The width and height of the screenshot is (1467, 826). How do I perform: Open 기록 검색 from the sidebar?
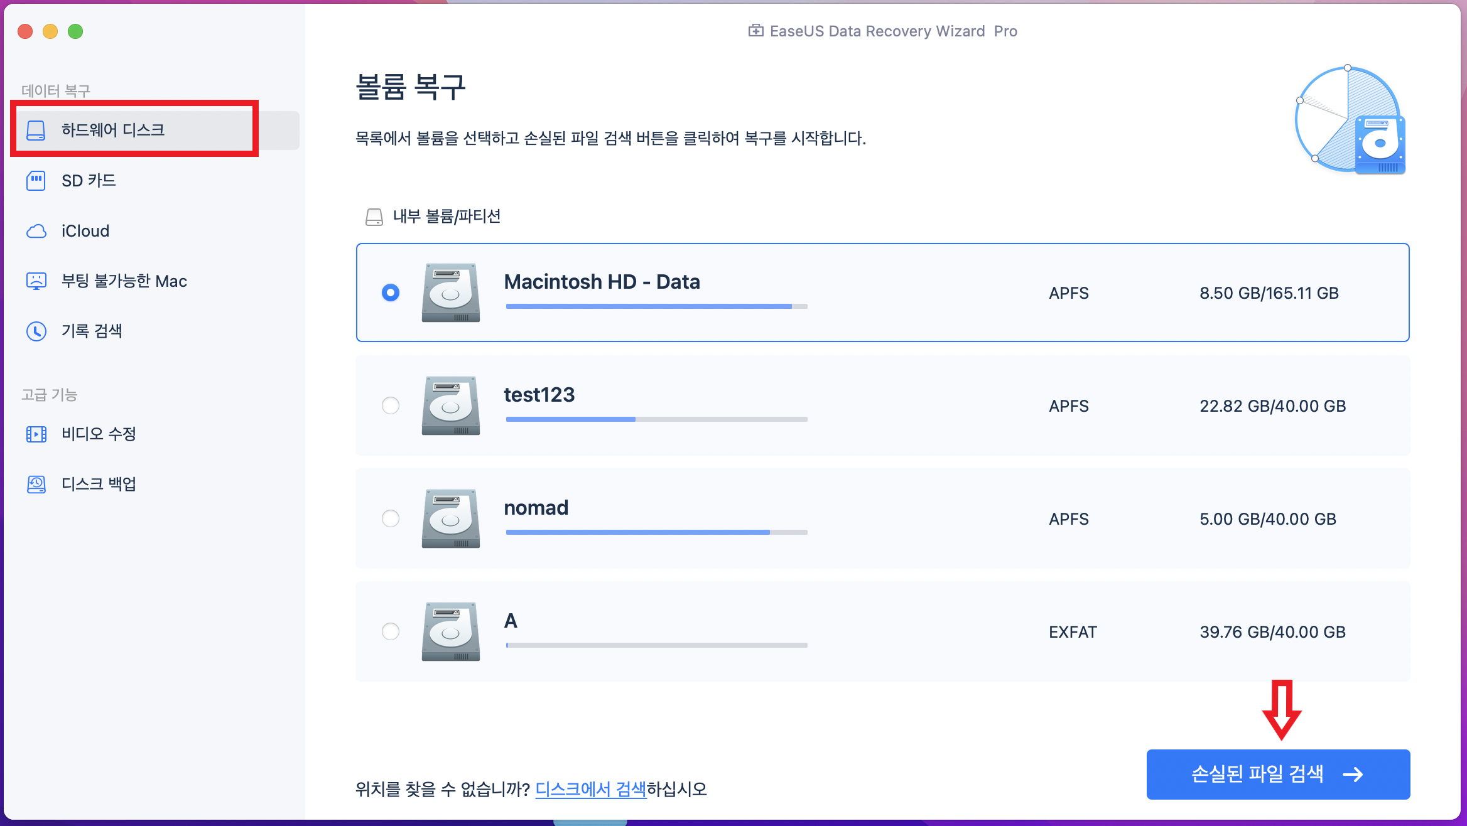click(92, 331)
